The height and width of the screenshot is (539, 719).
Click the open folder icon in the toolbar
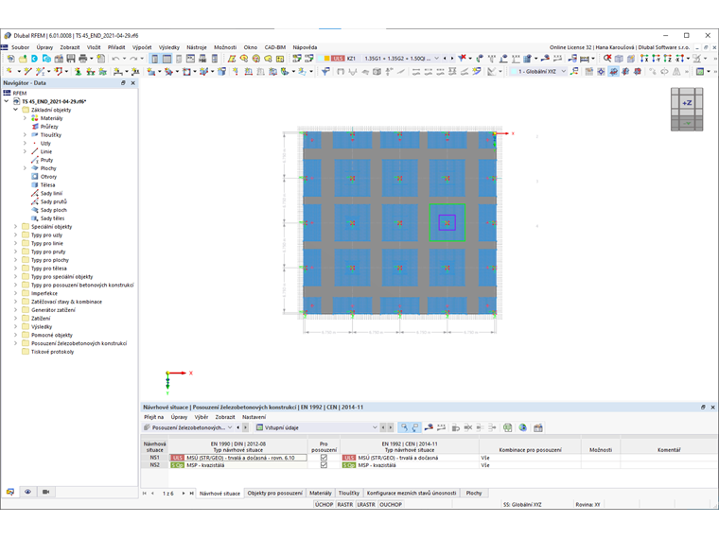coord(23,59)
